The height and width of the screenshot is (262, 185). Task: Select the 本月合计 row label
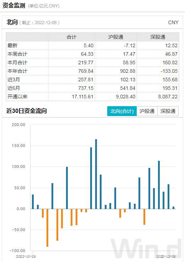[17, 62]
